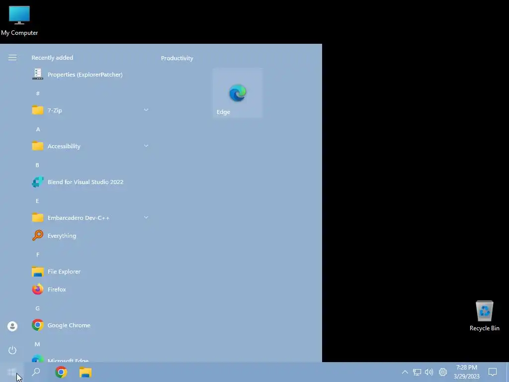This screenshot has height=382, width=509.
Task: Open the user account menu icon
Action: tap(12, 326)
